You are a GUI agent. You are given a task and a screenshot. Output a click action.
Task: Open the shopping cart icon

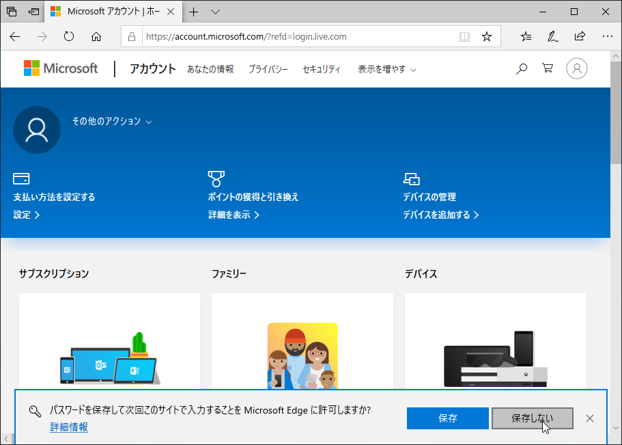[548, 68]
